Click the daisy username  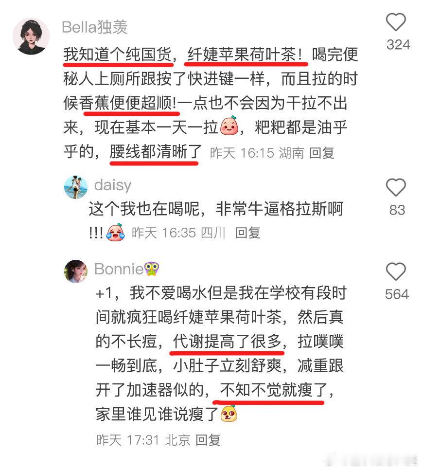(113, 185)
